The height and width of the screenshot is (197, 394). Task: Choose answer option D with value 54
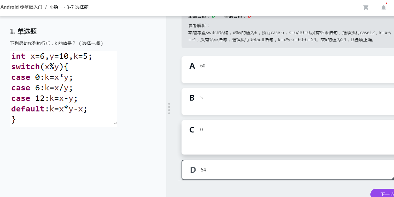coord(288,170)
